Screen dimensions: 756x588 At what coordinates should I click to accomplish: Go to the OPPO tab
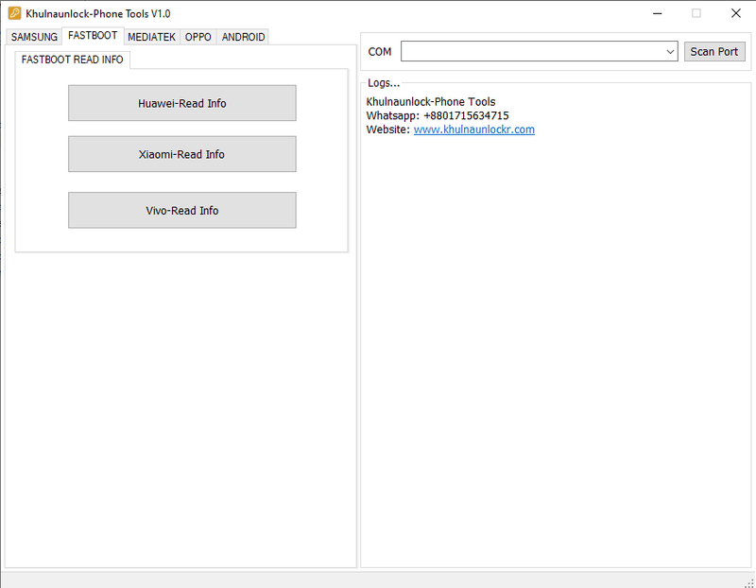(198, 37)
